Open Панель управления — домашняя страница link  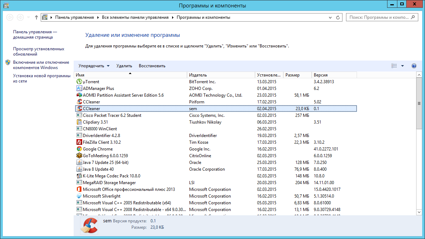(35, 34)
